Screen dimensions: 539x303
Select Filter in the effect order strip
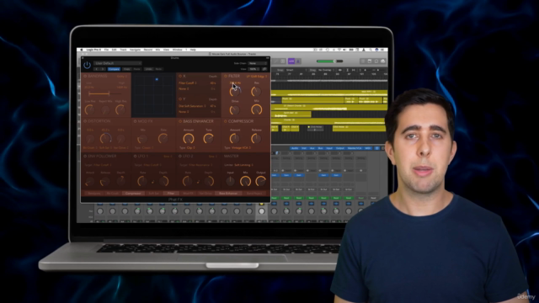click(x=171, y=194)
